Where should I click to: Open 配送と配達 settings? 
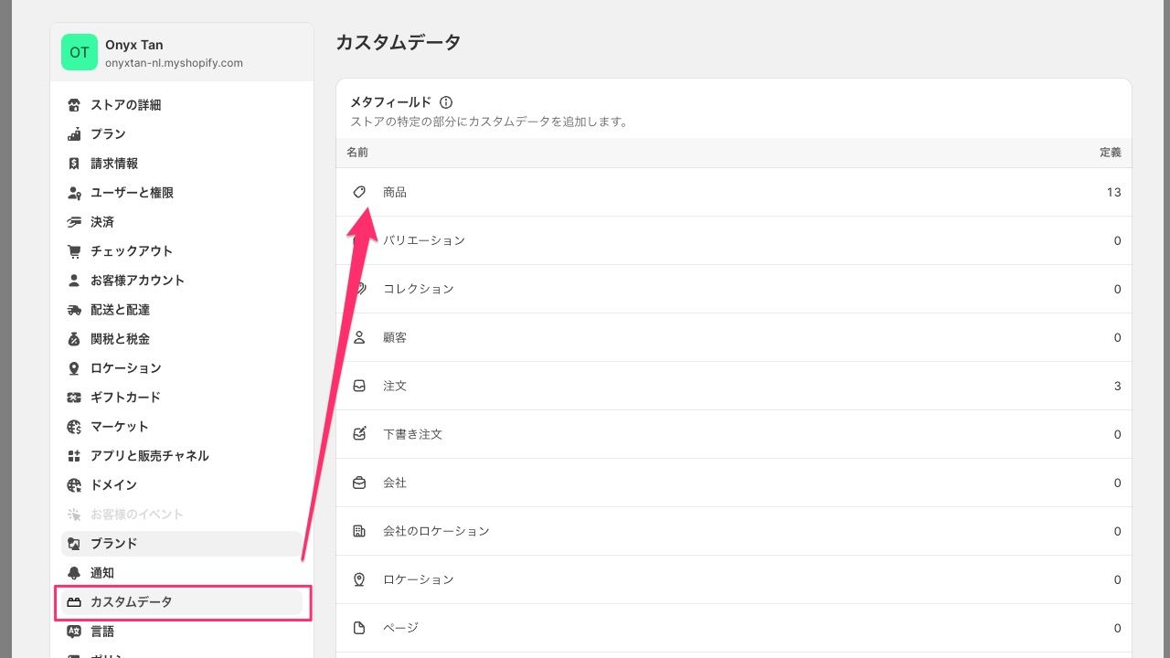click(182, 310)
